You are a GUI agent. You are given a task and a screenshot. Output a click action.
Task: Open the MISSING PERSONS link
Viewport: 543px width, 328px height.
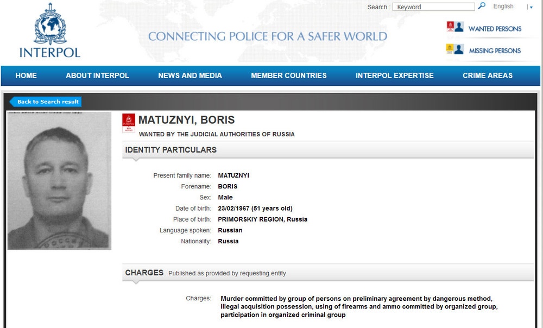coord(495,51)
